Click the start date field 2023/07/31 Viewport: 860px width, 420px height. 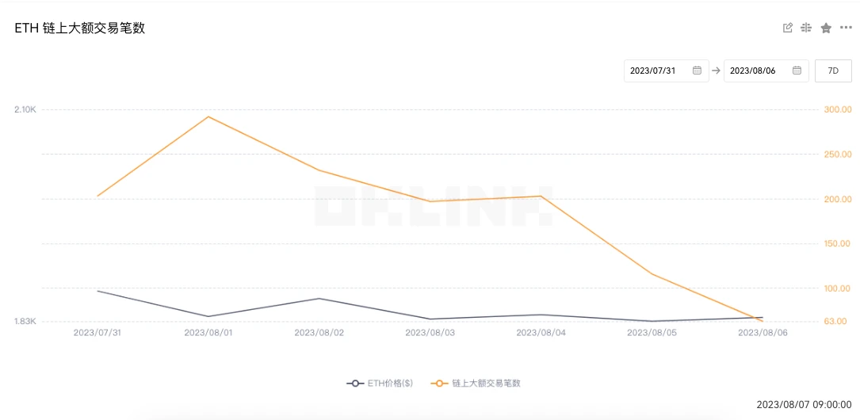coord(653,71)
